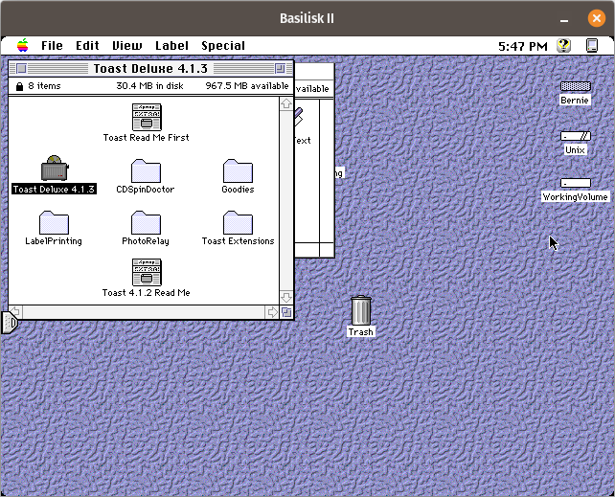Minimize the Basilisk II emulator window
Screen dimensions: 615x497
pyautogui.click(x=564, y=18)
